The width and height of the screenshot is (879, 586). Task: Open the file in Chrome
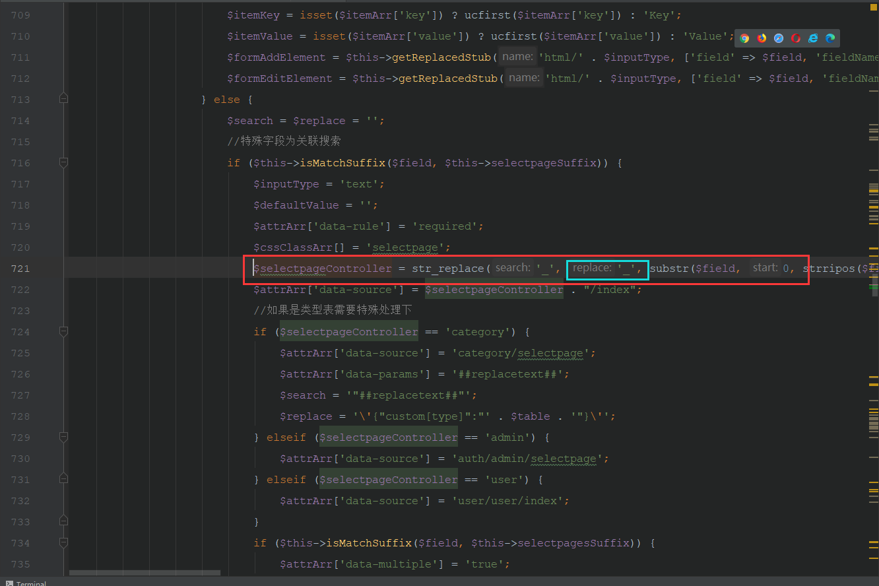point(744,38)
